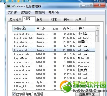Click the 控制台 description cell
This screenshot has width=107, height=96.
point(84,70)
